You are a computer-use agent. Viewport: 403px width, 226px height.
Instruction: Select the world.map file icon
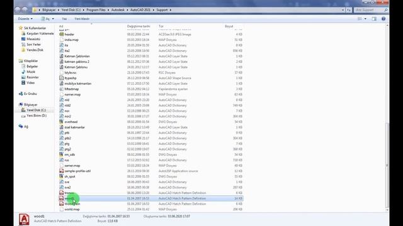pyautogui.click(x=62, y=209)
